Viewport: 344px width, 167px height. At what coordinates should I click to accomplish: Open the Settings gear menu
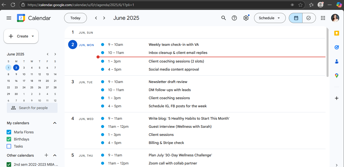click(246, 18)
